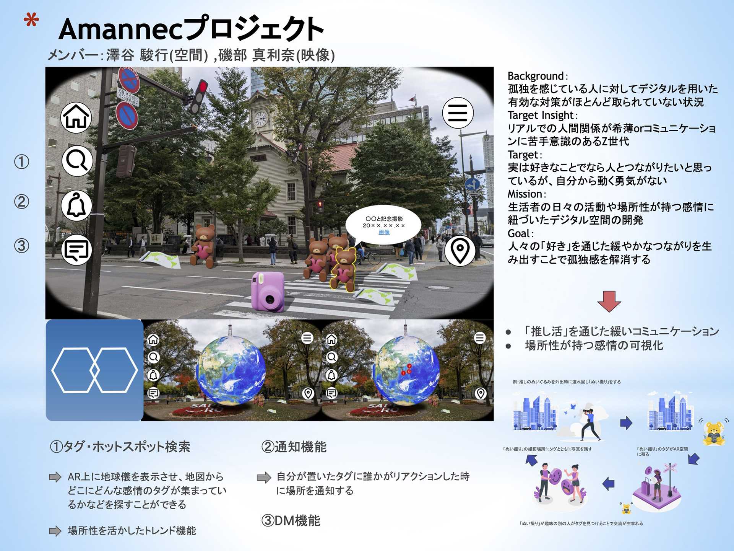Click the lone teddy bear on the left

point(203,246)
